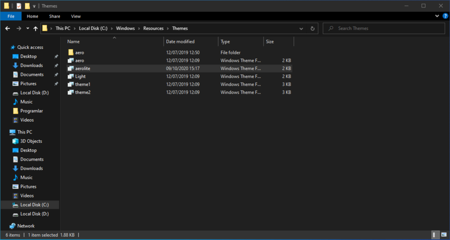This screenshot has height=240, width=450.
Task: Click the Forward navigation arrow
Action: (18, 28)
